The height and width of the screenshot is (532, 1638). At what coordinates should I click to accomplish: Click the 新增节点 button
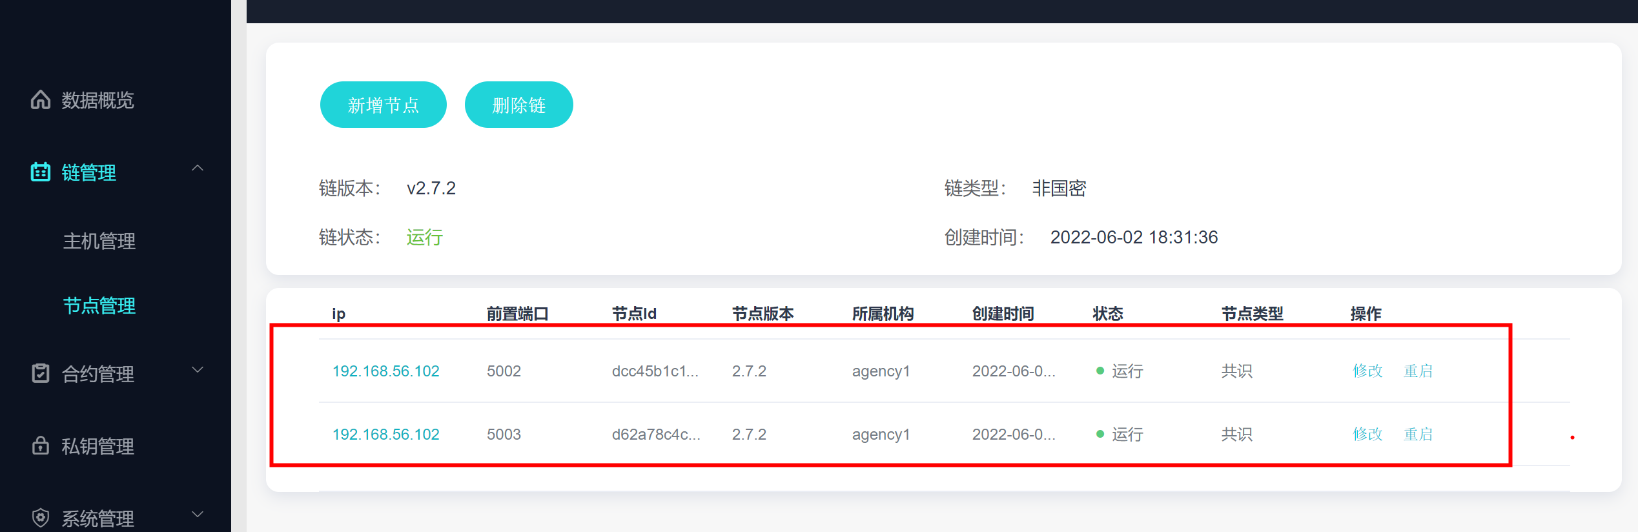(x=384, y=105)
